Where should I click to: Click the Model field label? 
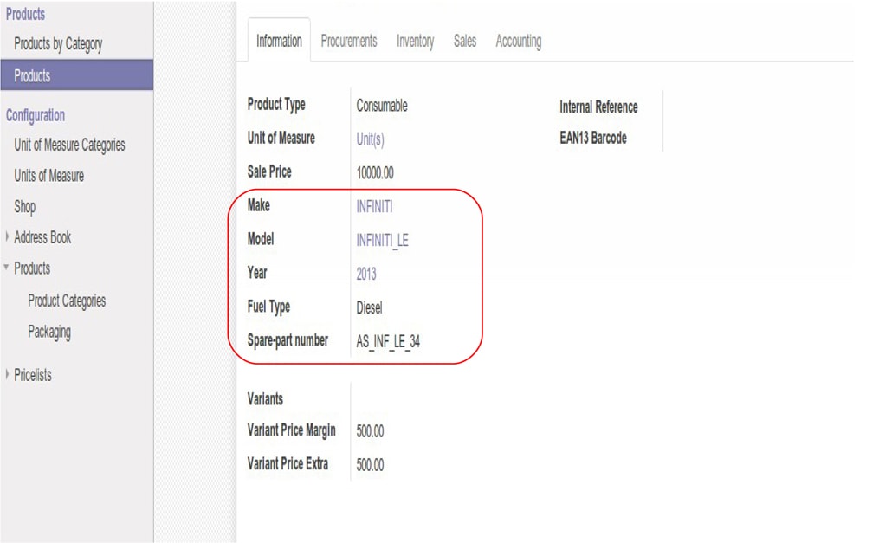(261, 239)
